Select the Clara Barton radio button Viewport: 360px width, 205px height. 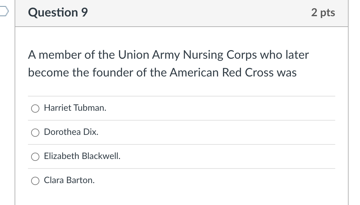coord(35,181)
